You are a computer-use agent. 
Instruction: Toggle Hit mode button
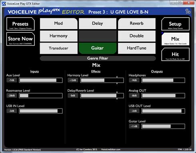pos(175,54)
